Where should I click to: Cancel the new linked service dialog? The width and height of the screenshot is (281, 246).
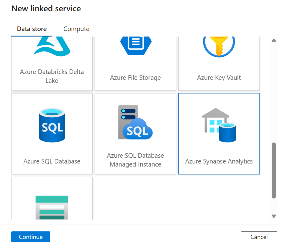point(259,237)
